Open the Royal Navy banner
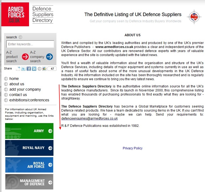The image size is (205, 192). pos(29,148)
